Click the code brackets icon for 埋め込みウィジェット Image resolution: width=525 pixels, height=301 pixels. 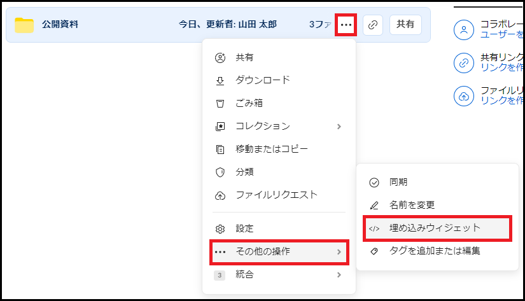pyautogui.click(x=374, y=228)
